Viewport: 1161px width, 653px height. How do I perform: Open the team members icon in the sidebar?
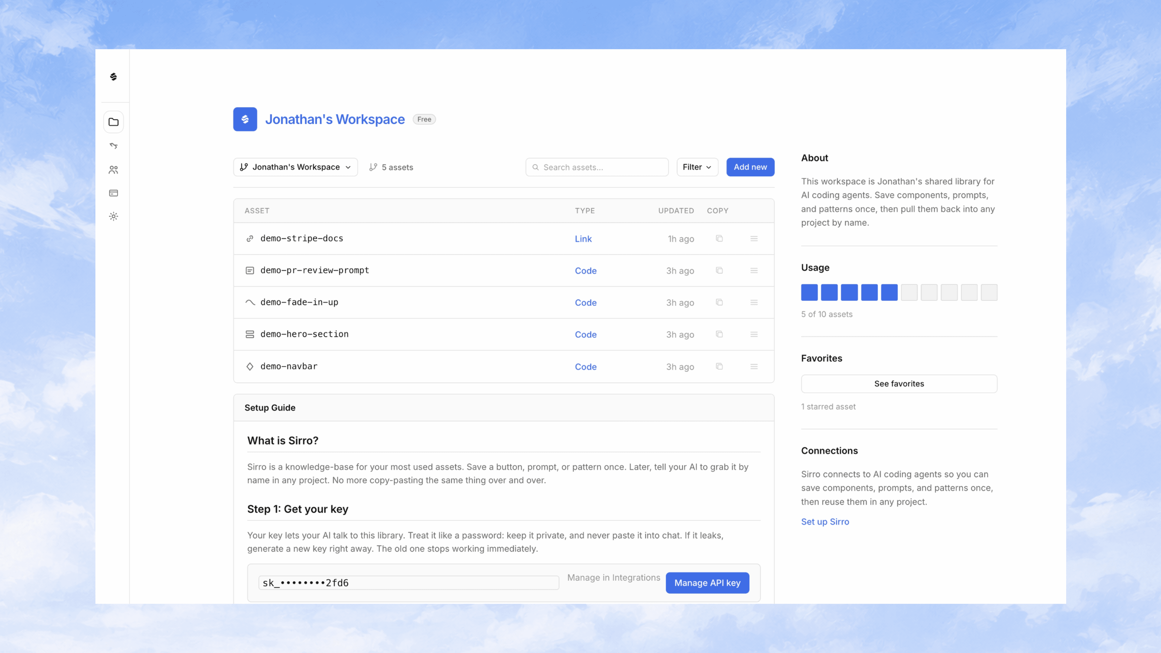(114, 169)
